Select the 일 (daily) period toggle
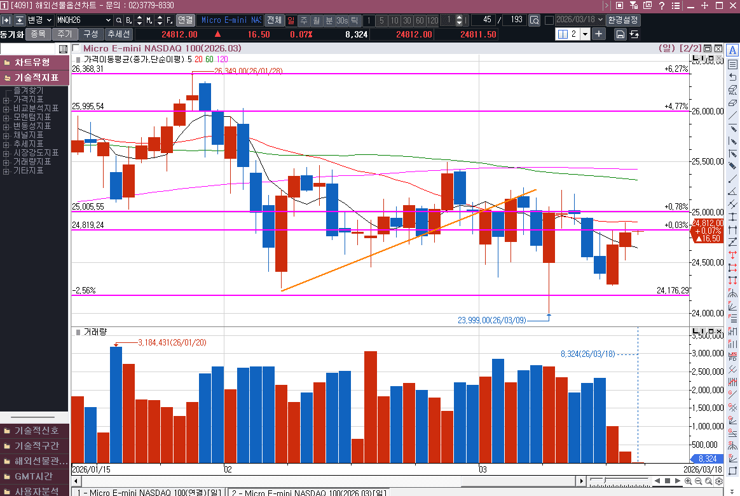This screenshot has height=496, width=740. click(291, 20)
